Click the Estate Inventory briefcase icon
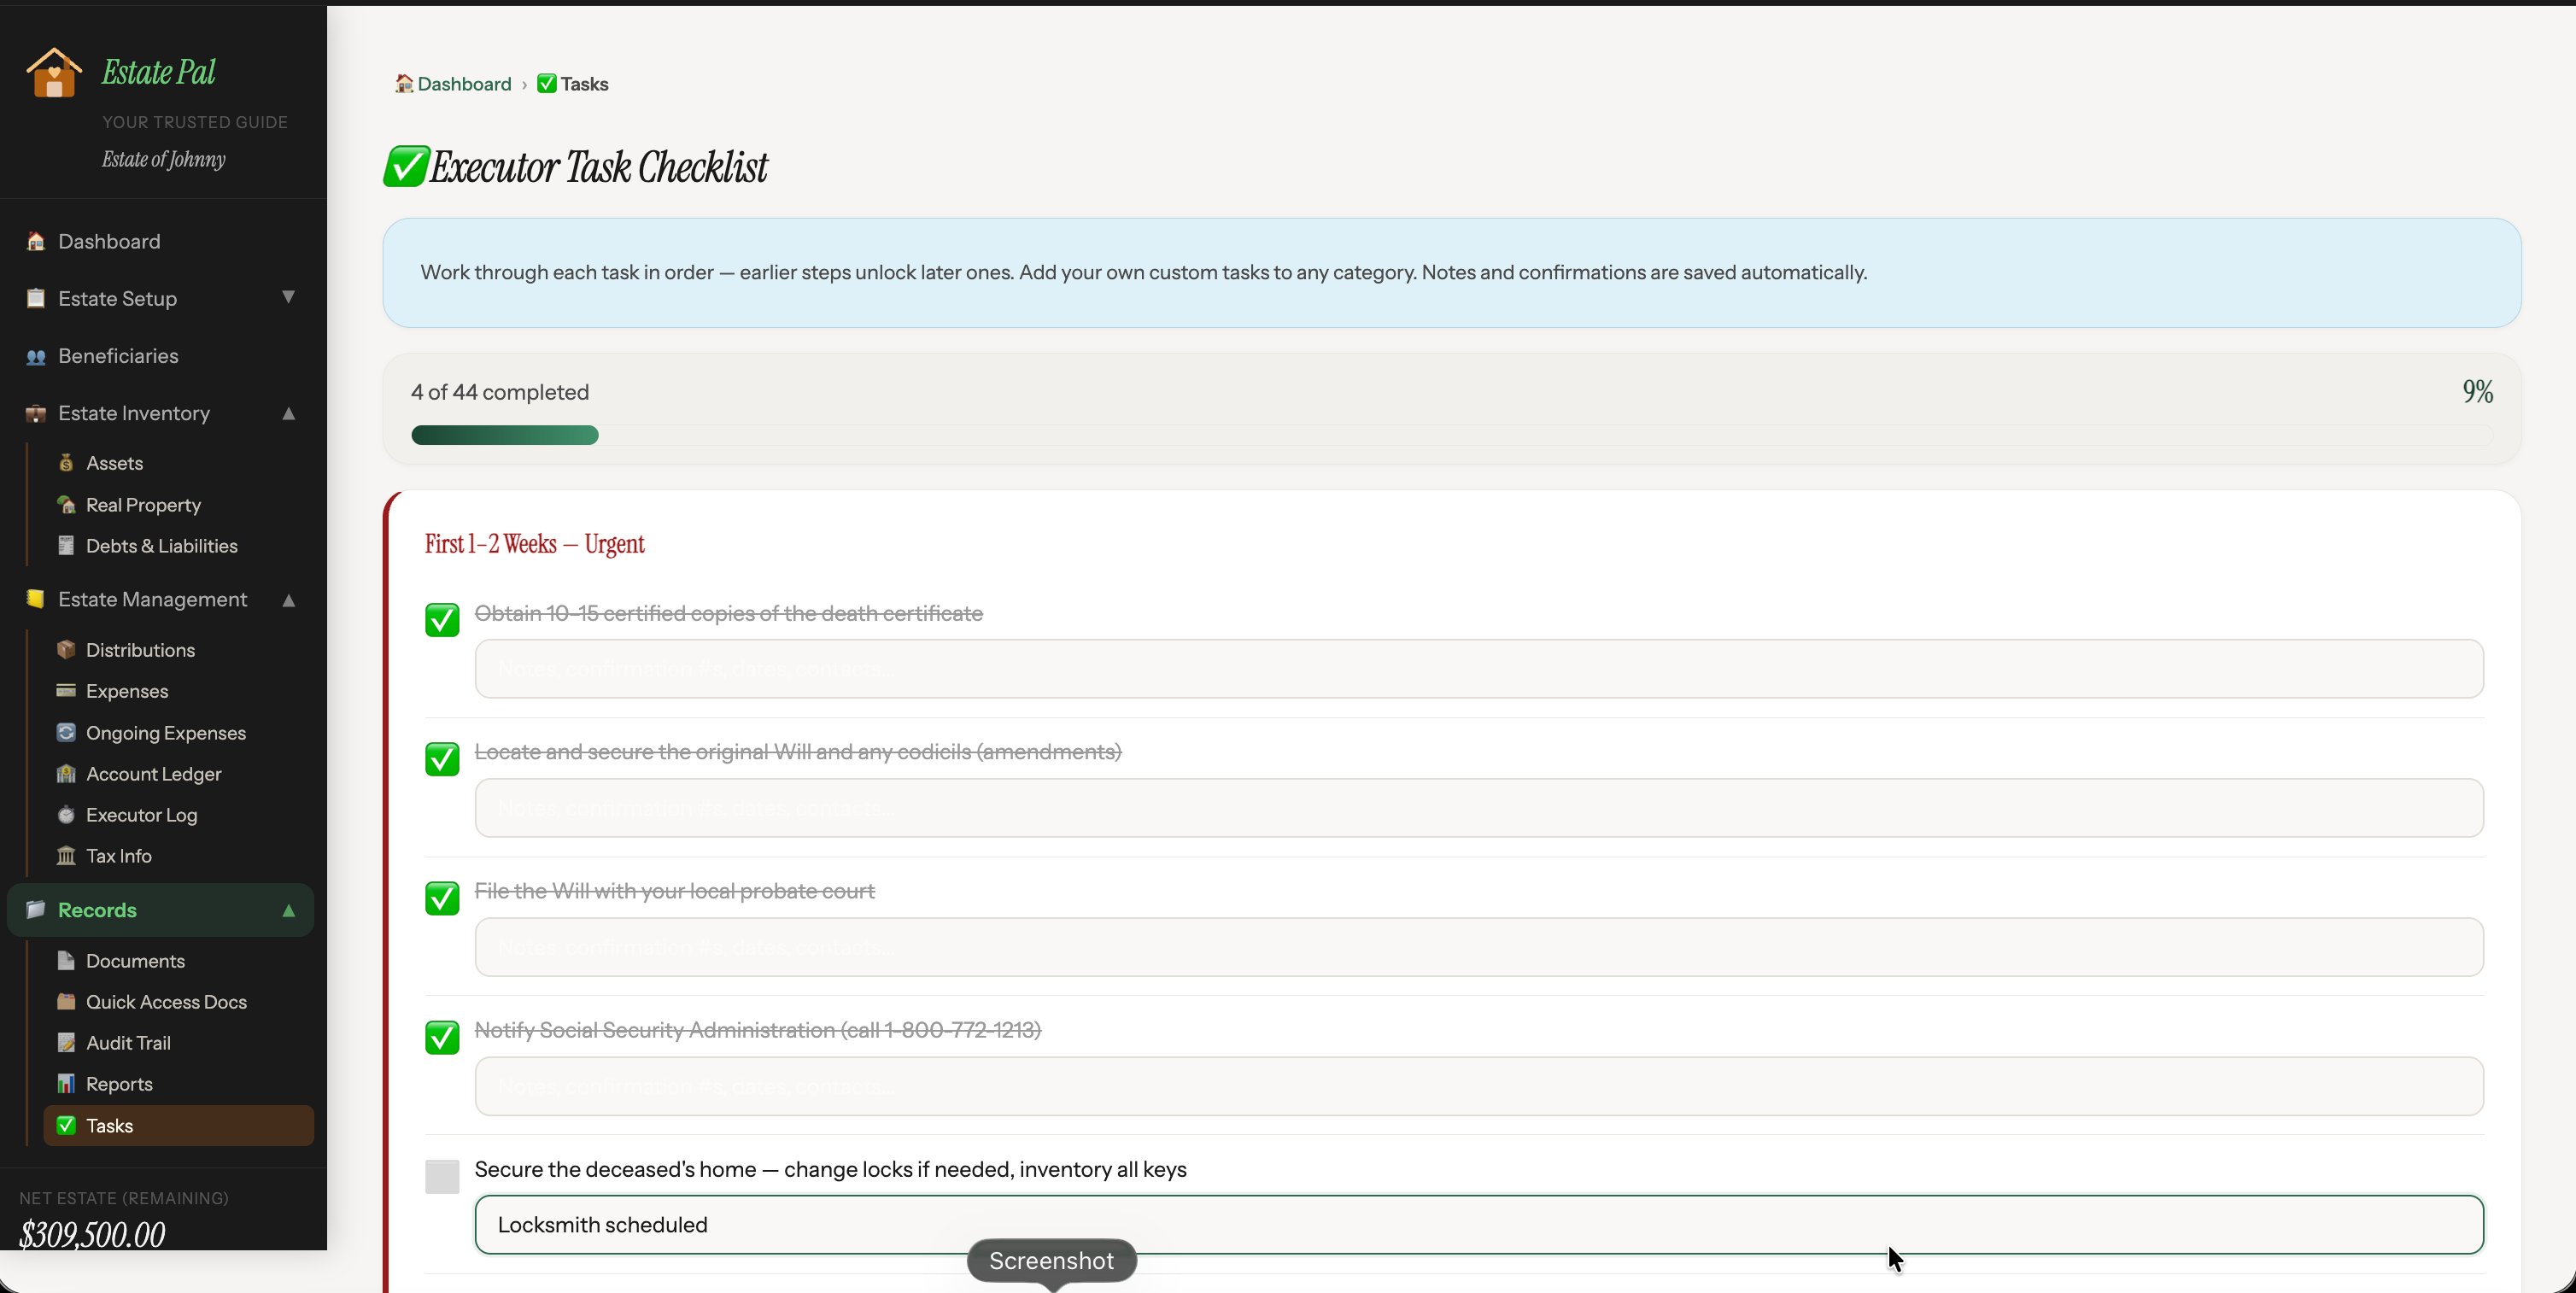The height and width of the screenshot is (1293, 2576). tap(36, 413)
